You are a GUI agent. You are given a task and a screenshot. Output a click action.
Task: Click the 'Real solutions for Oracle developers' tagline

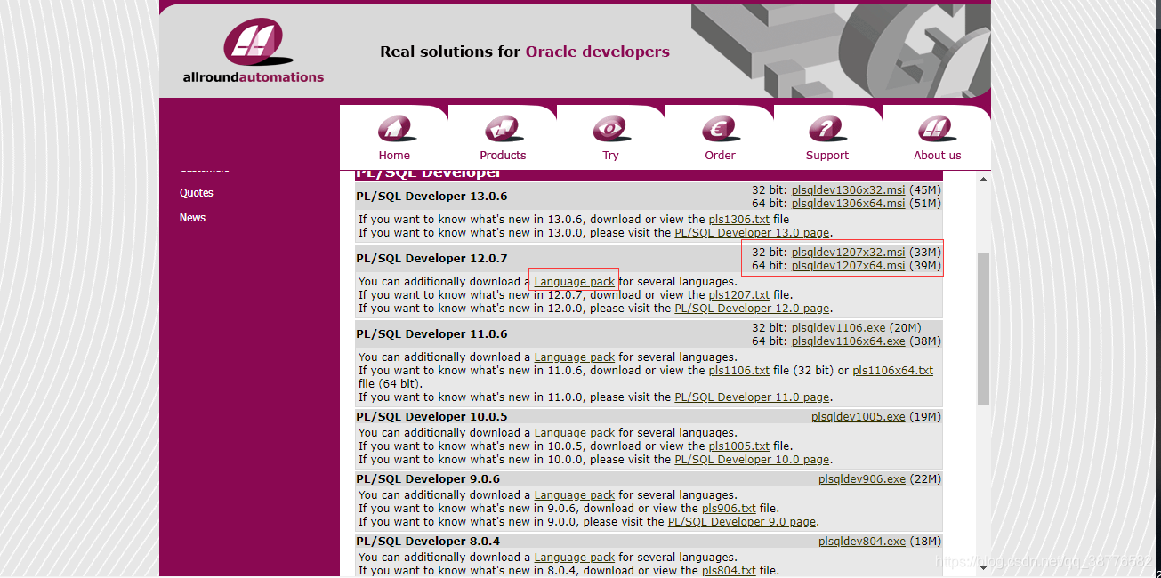pyautogui.click(x=525, y=52)
